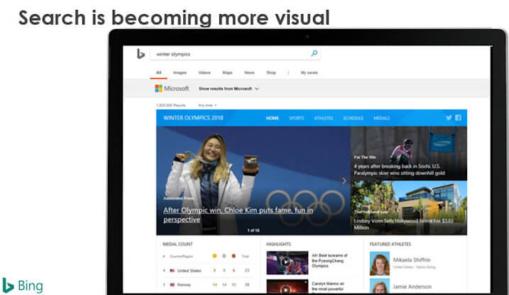Select SPORTS in Winter Olympics banner
This screenshot has width=509, height=295.
[x=297, y=118]
